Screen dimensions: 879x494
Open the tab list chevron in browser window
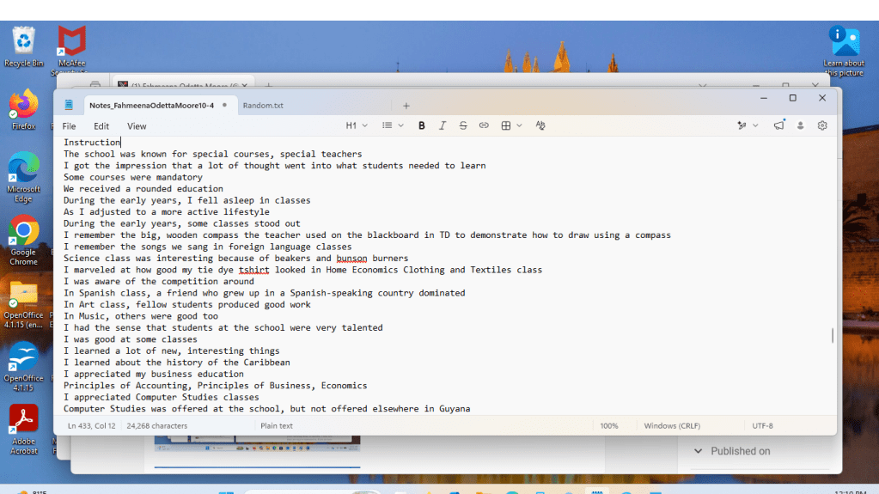(x=702, y=85)
